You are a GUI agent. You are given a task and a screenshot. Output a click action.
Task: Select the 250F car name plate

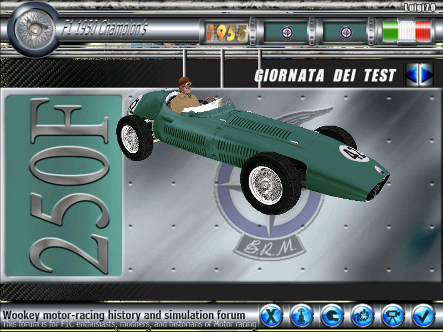point(64,186)
